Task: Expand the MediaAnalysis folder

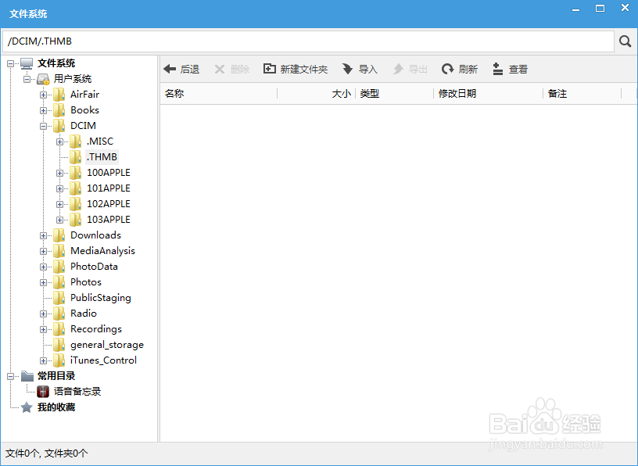Action: point(43,251)
